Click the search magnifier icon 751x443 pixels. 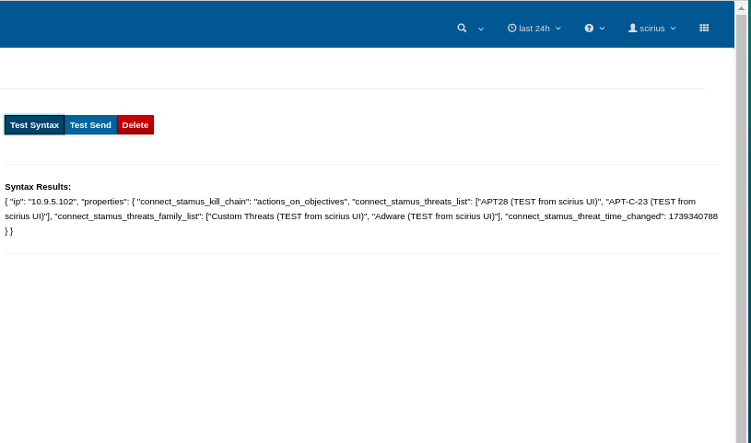coord(462,28)
